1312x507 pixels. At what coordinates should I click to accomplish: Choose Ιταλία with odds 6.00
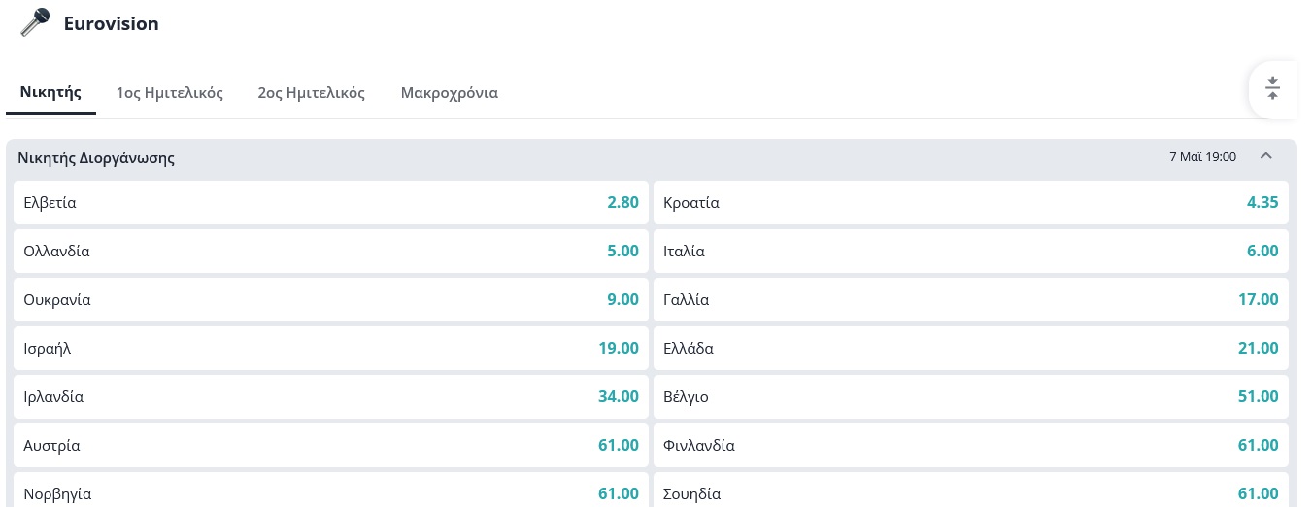coord(970,251)
